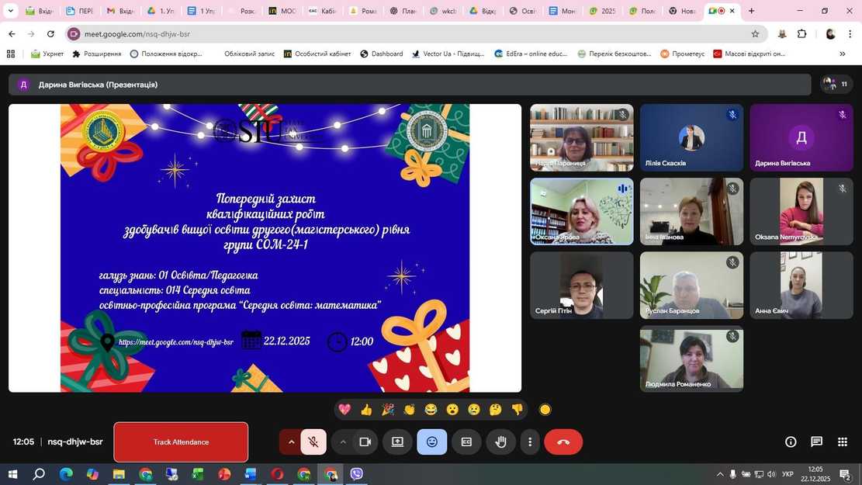Click Руслан Баранцов's video tile
This screenshot has height=485, width=862.
(x=691, y=285)
